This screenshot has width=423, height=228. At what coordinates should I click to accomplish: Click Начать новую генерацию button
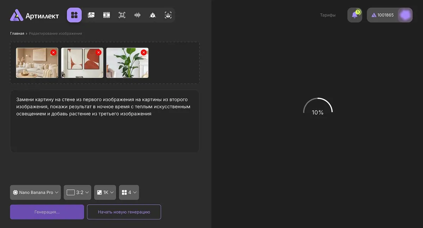(124, 212)
